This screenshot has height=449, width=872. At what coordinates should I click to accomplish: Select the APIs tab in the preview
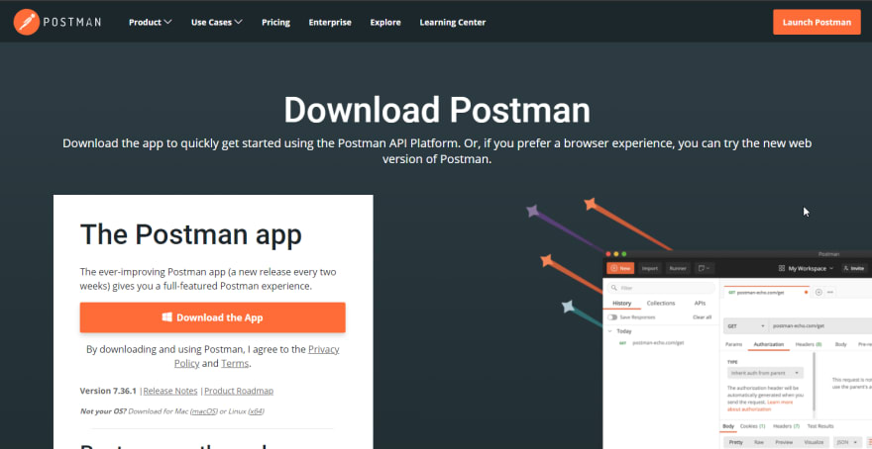click(700, 303)
